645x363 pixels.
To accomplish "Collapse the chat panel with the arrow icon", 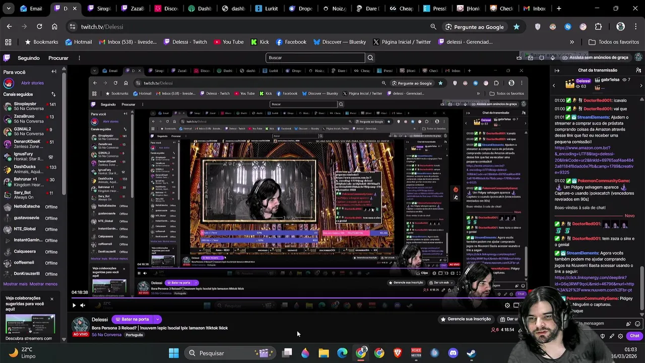I will [557, 71].
